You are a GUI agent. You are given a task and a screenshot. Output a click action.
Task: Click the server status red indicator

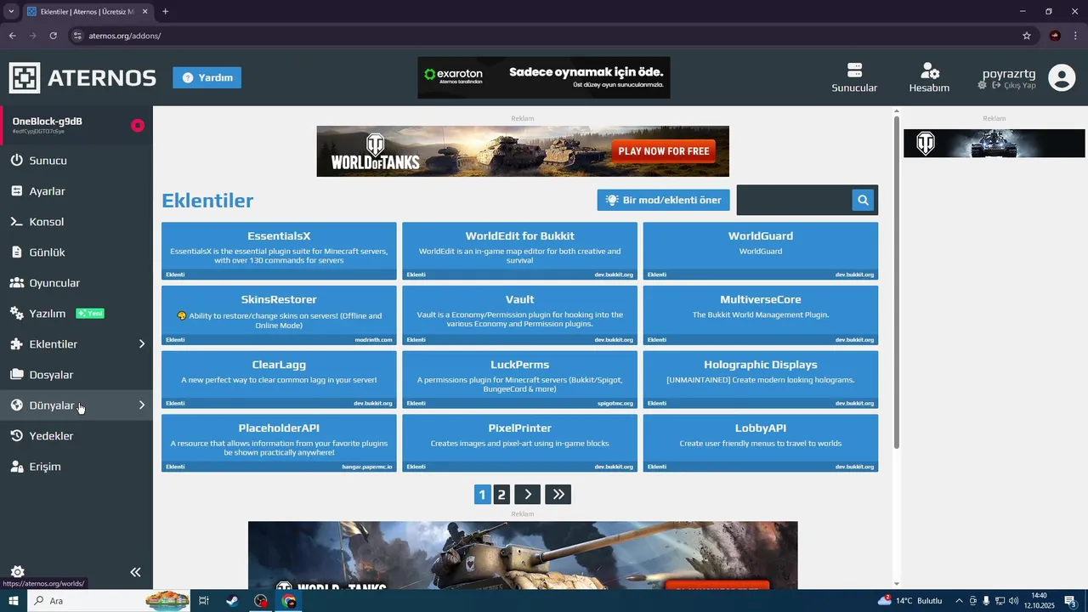click(x=138, y=126)
